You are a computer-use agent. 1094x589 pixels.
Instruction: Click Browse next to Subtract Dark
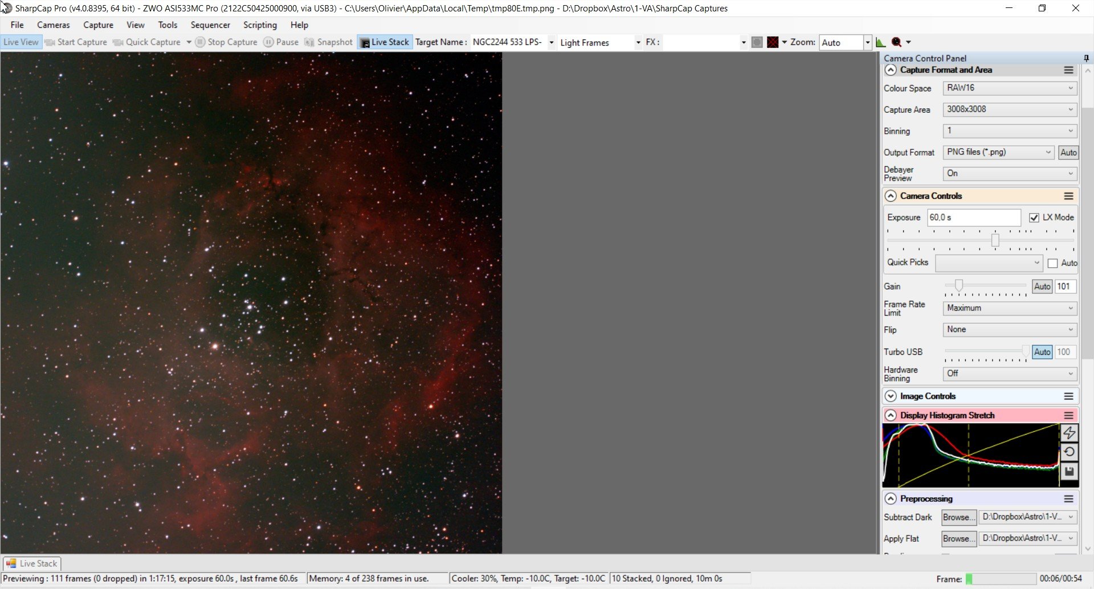pyautogui.click(x=958, y=517)
